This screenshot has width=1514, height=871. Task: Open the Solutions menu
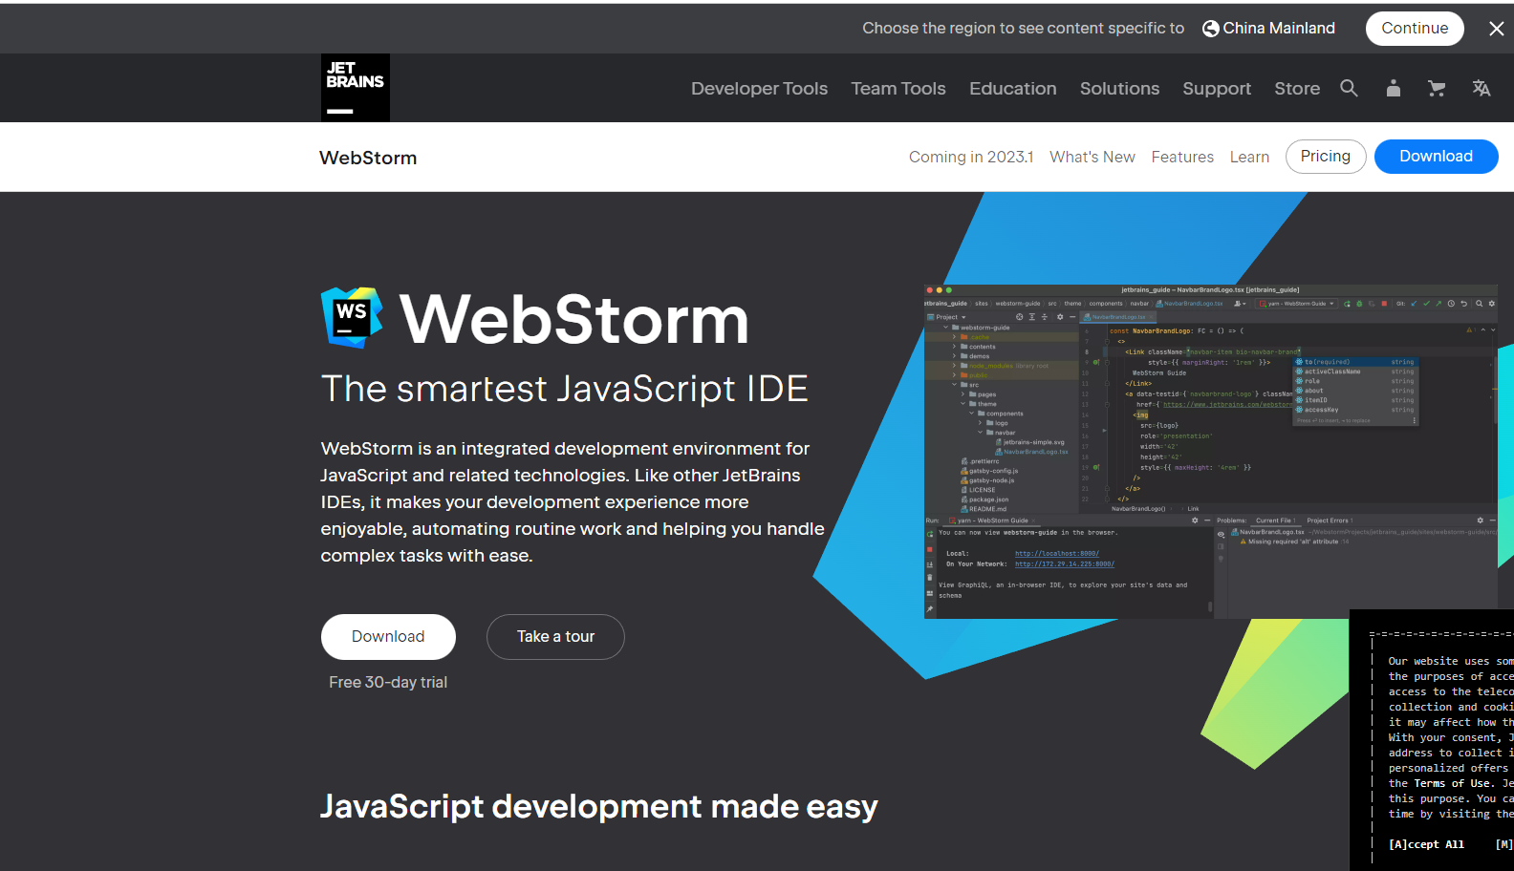click(1119, 88)
